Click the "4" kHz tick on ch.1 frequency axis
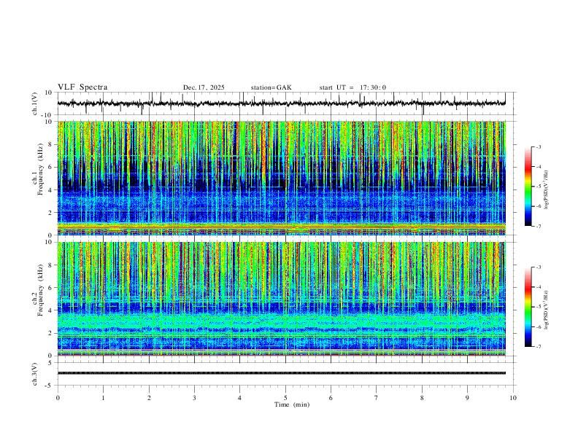This screenshot has width=578, height=446. coord(50,190)
